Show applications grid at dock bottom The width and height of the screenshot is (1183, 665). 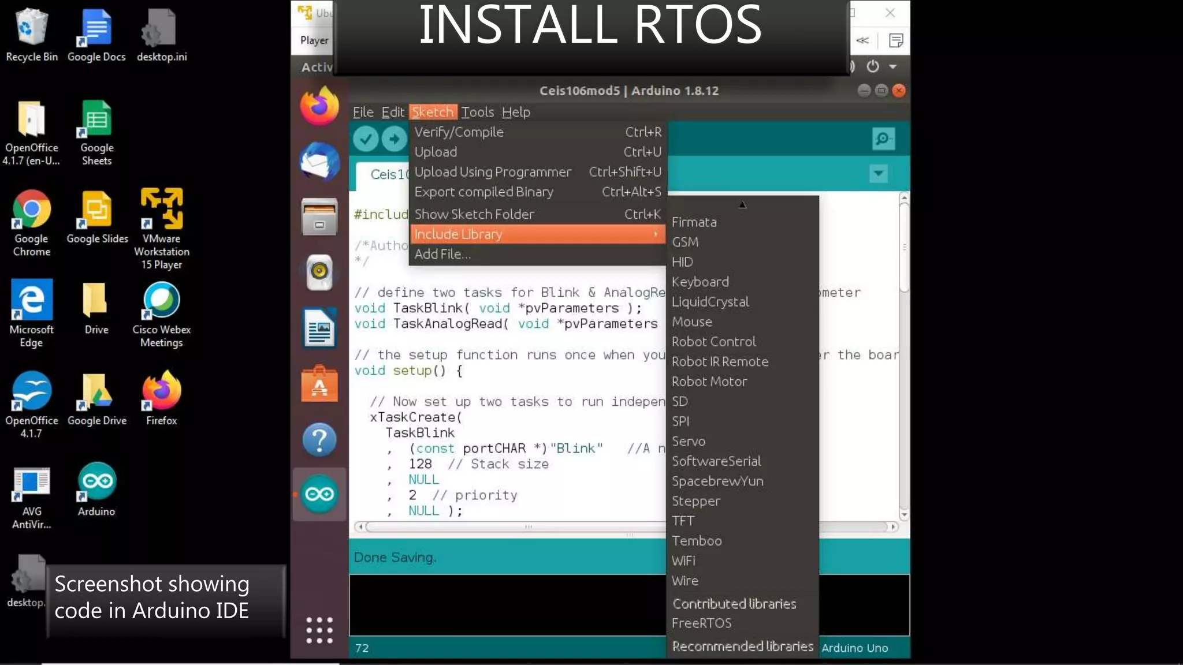tap(319, 630)
